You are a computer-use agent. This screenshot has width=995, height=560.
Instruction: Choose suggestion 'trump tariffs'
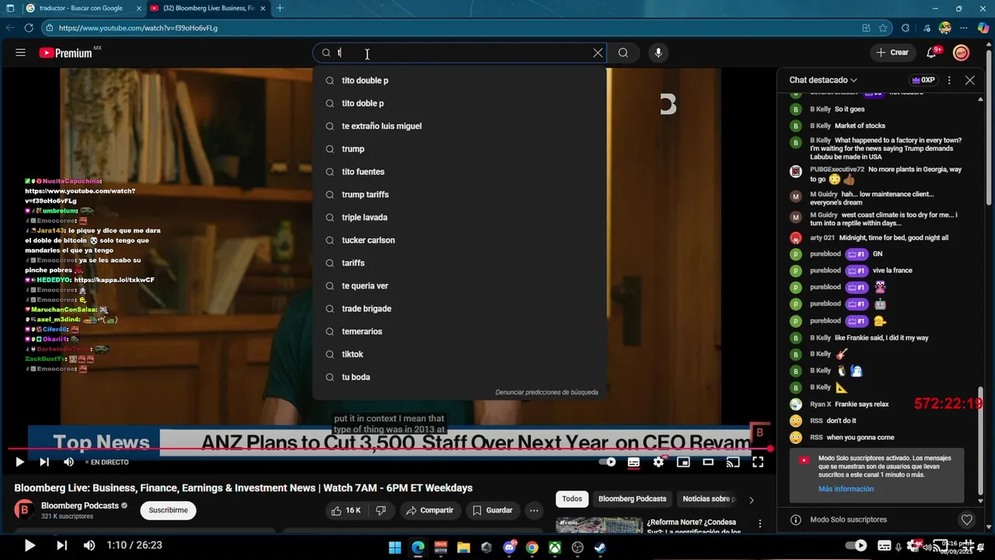point(459,194)
